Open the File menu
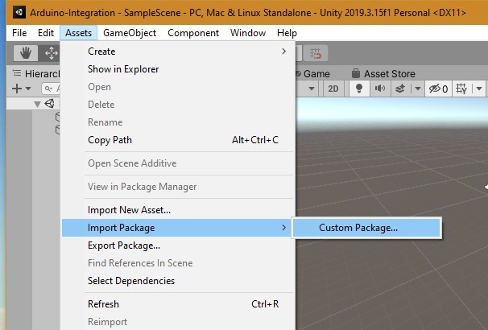This screenshot has width=488, height=330. coord(19,33)
